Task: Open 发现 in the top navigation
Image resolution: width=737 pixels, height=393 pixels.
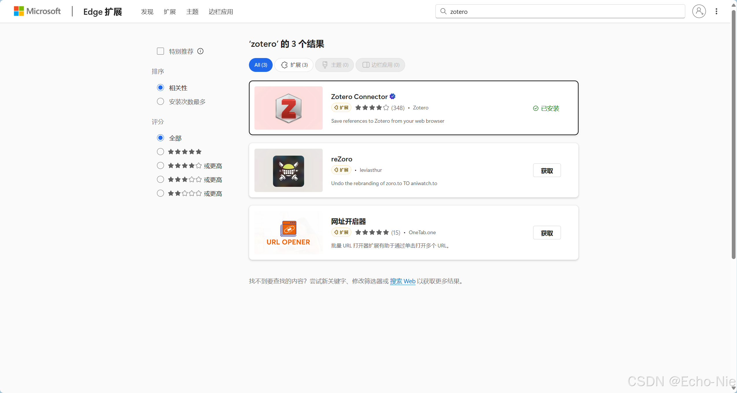Action: [x=147, y=12]
